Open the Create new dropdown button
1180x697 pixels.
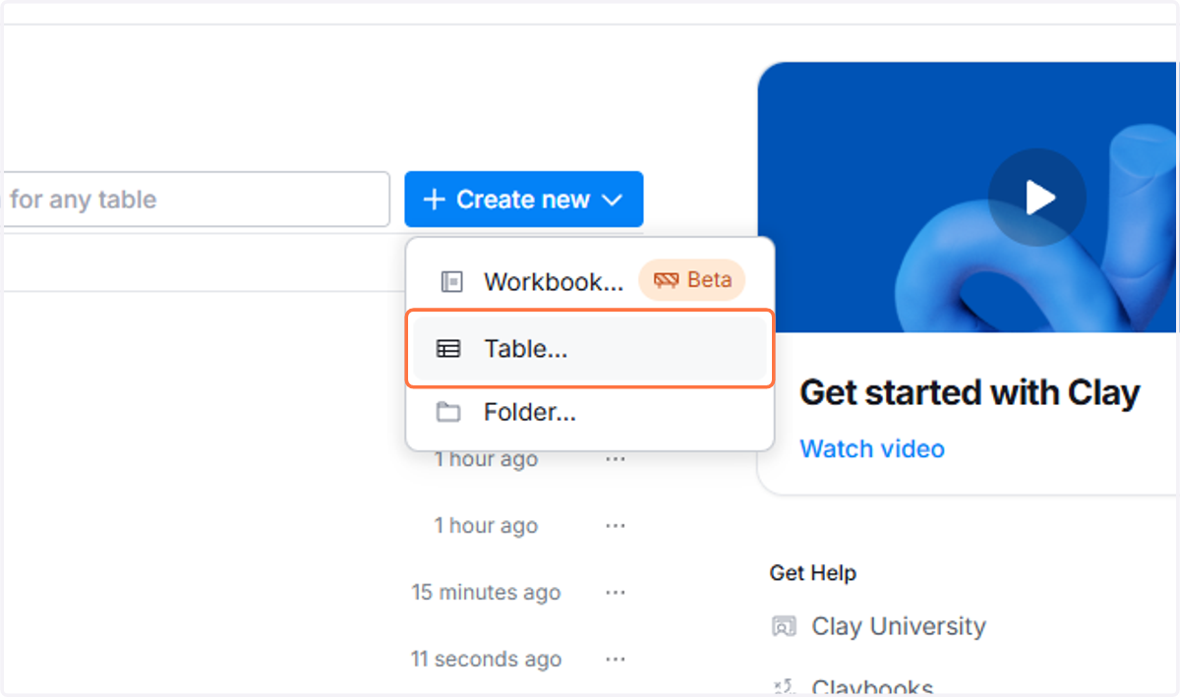click(523, 200)
